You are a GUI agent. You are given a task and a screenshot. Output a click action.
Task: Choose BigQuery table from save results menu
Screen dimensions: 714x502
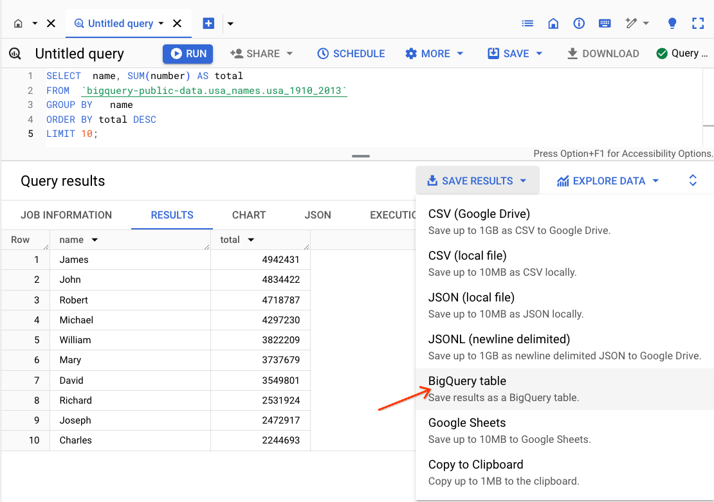[x=467, y=381]
